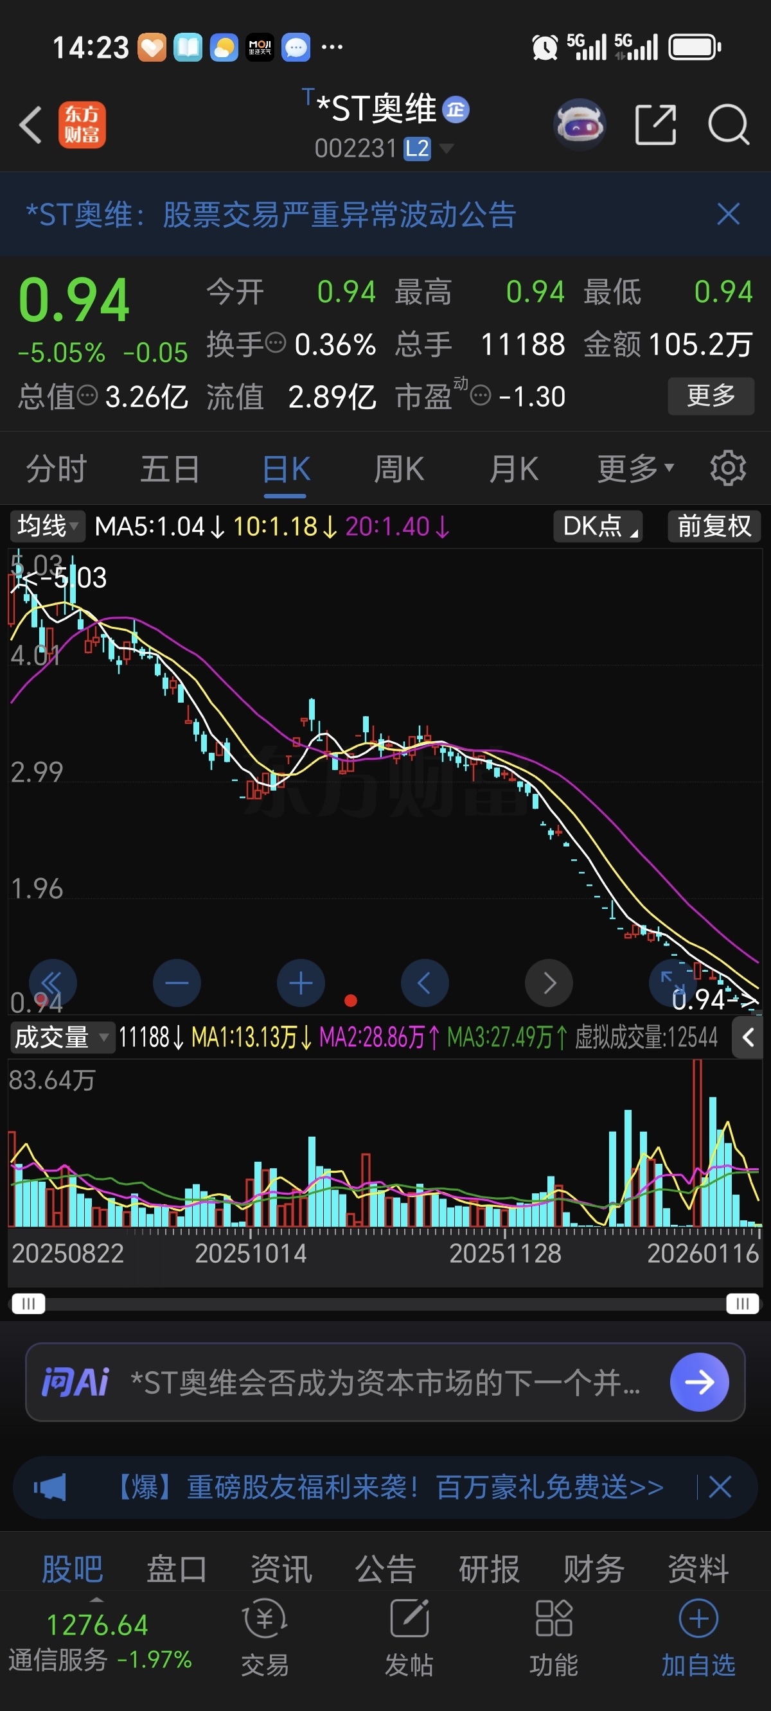
Task: Tap 交易 trade icon
Action: 265,1636
